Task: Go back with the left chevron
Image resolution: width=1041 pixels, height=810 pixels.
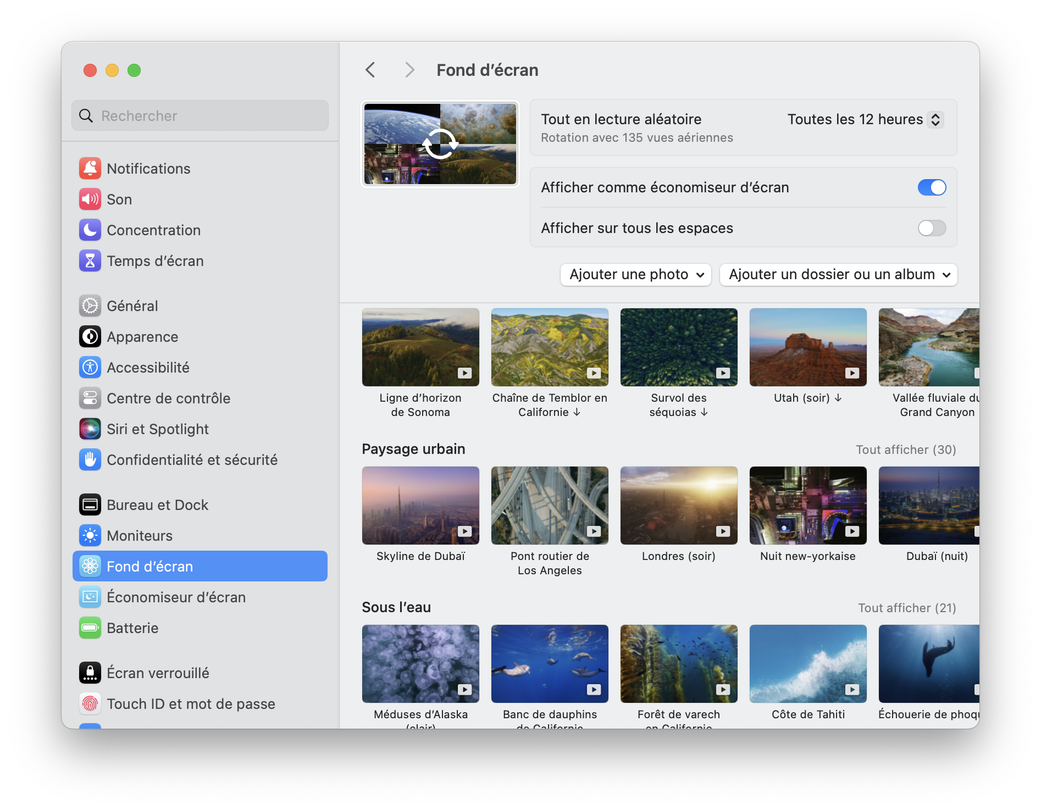Action: 370,70
